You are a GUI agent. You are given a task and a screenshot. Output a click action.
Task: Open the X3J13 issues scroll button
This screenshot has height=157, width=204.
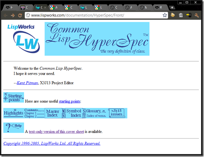tap(117, 113)
